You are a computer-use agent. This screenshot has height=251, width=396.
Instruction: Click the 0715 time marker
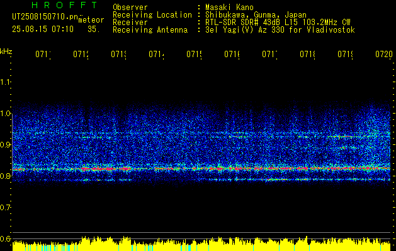click(x=194, y=55)
